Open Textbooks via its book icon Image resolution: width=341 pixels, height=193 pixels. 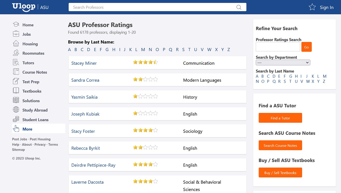[16, 91]
